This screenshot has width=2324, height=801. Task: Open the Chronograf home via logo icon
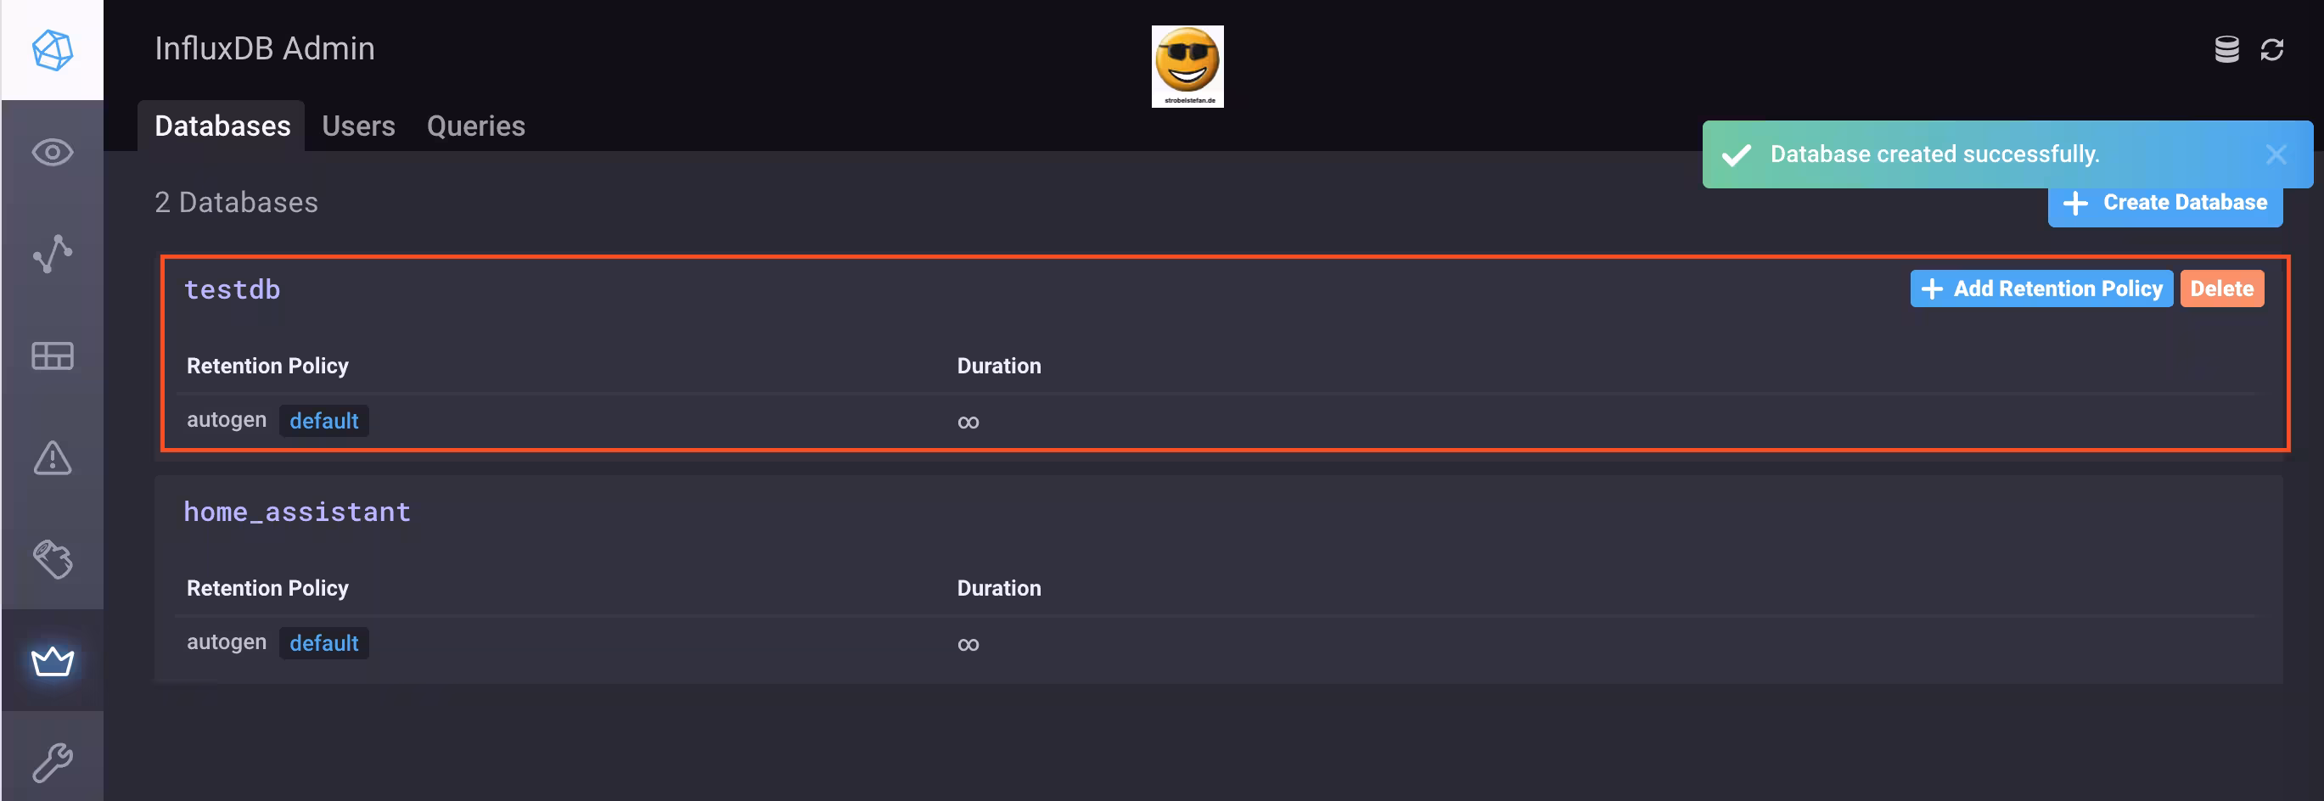(x=52, y=51)
